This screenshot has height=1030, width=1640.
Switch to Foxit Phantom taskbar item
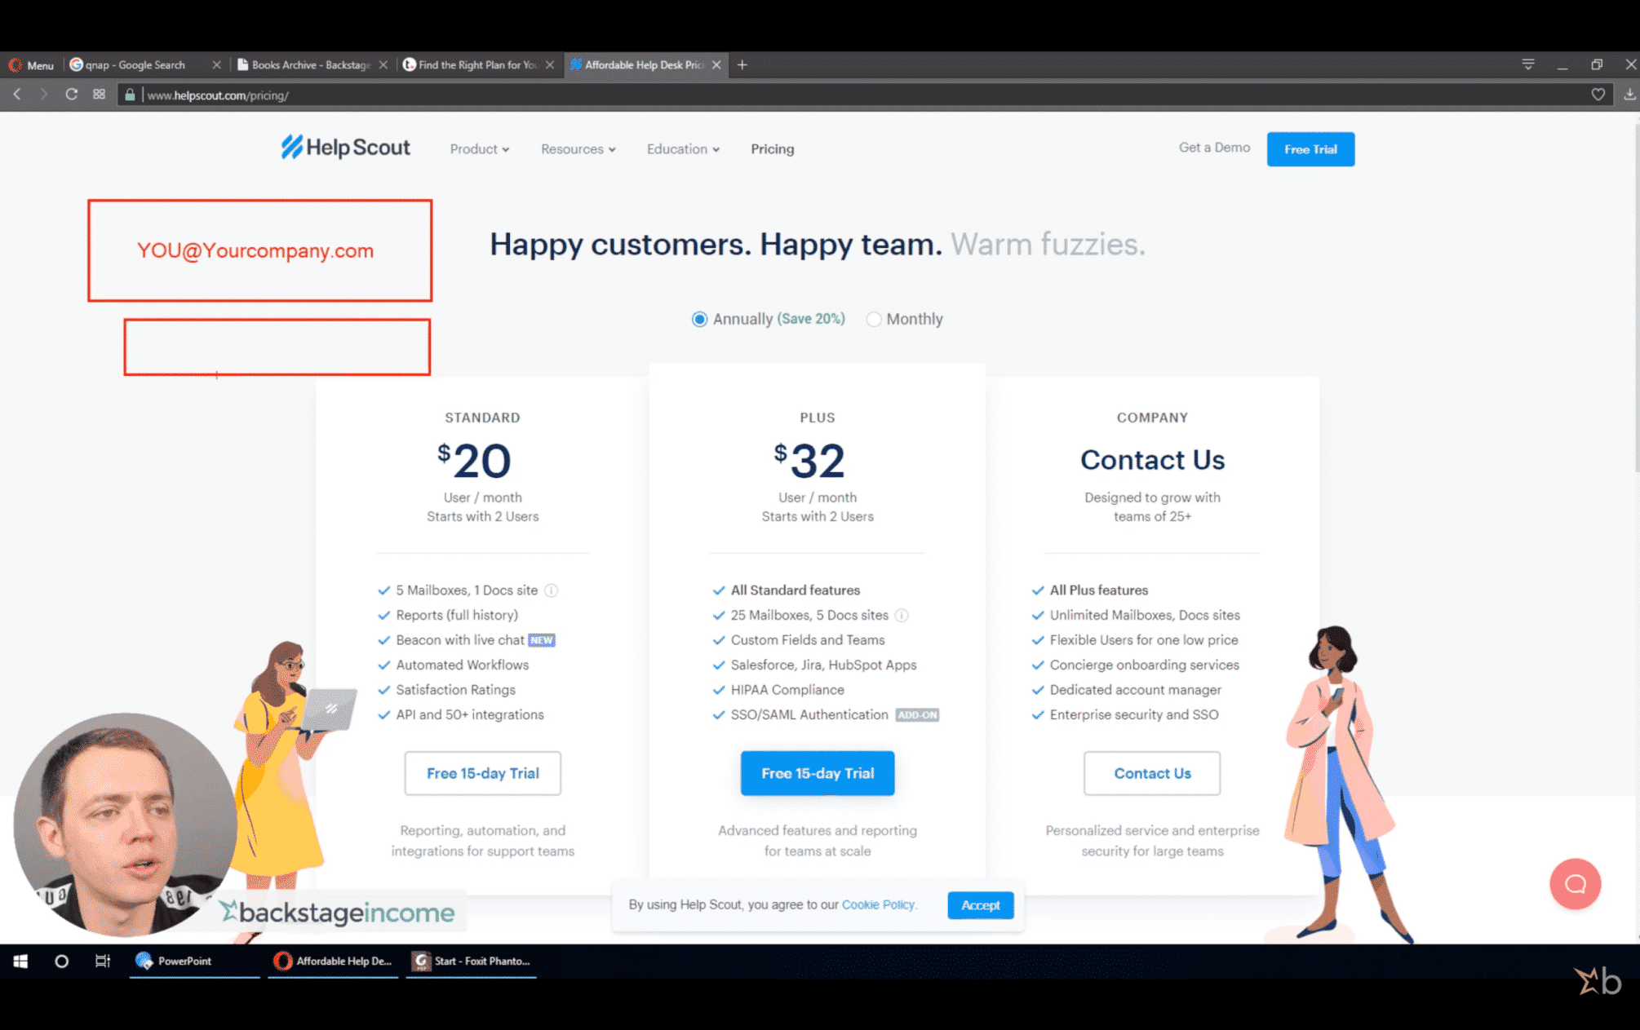472,961
